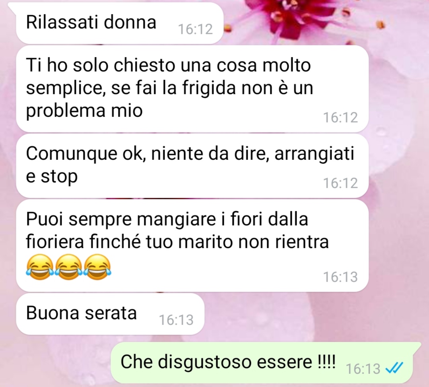Click the blue double-check read receipt icon

[394, 368]
